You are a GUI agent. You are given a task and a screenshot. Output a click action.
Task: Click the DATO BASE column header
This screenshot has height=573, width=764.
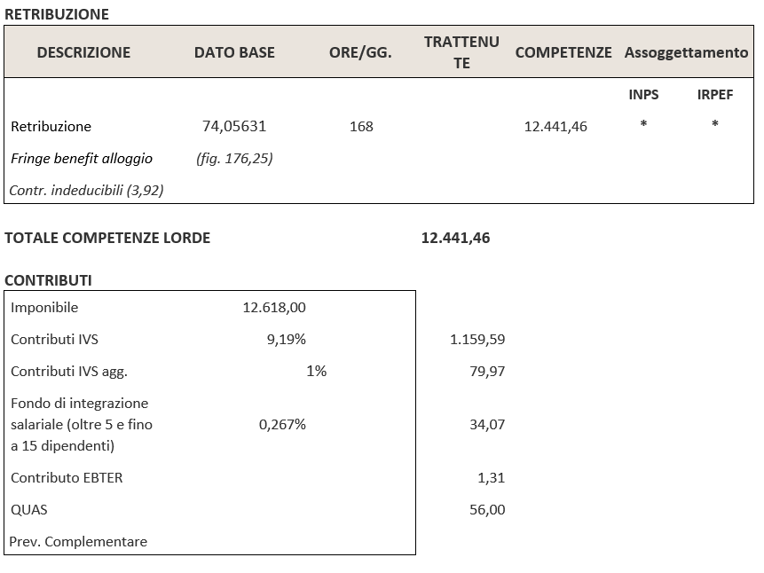(x=234, y=52)
